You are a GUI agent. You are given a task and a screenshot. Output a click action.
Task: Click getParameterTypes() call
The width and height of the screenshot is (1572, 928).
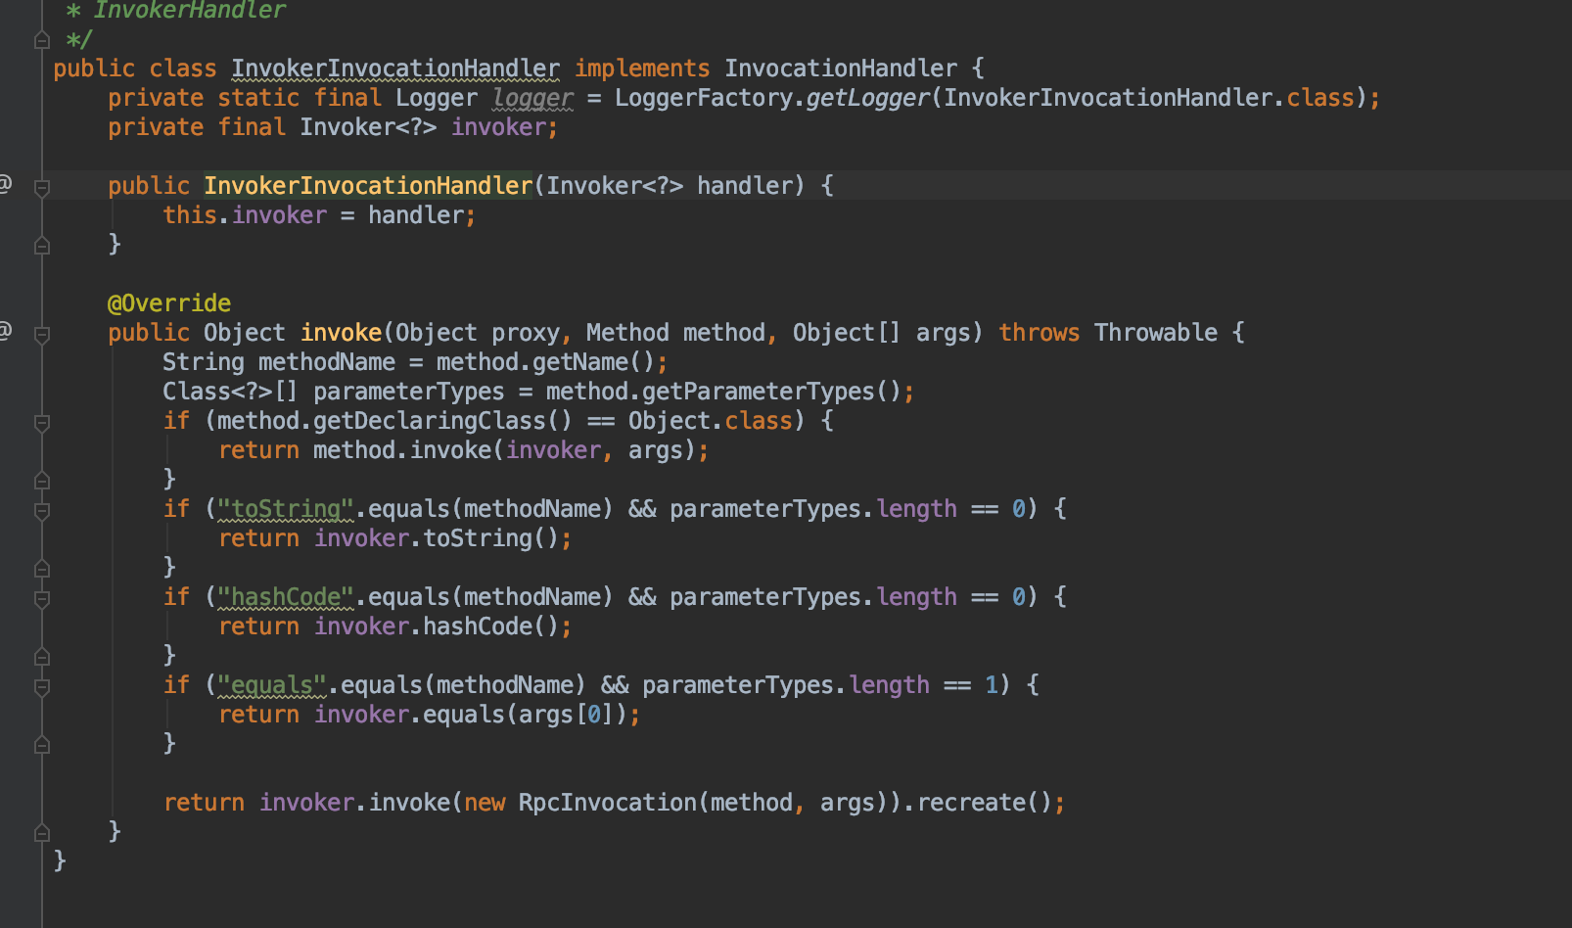[x=771, y=392]
